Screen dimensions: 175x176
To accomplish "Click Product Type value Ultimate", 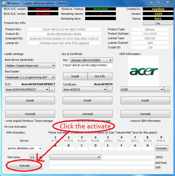I will (x=150, y=30).
